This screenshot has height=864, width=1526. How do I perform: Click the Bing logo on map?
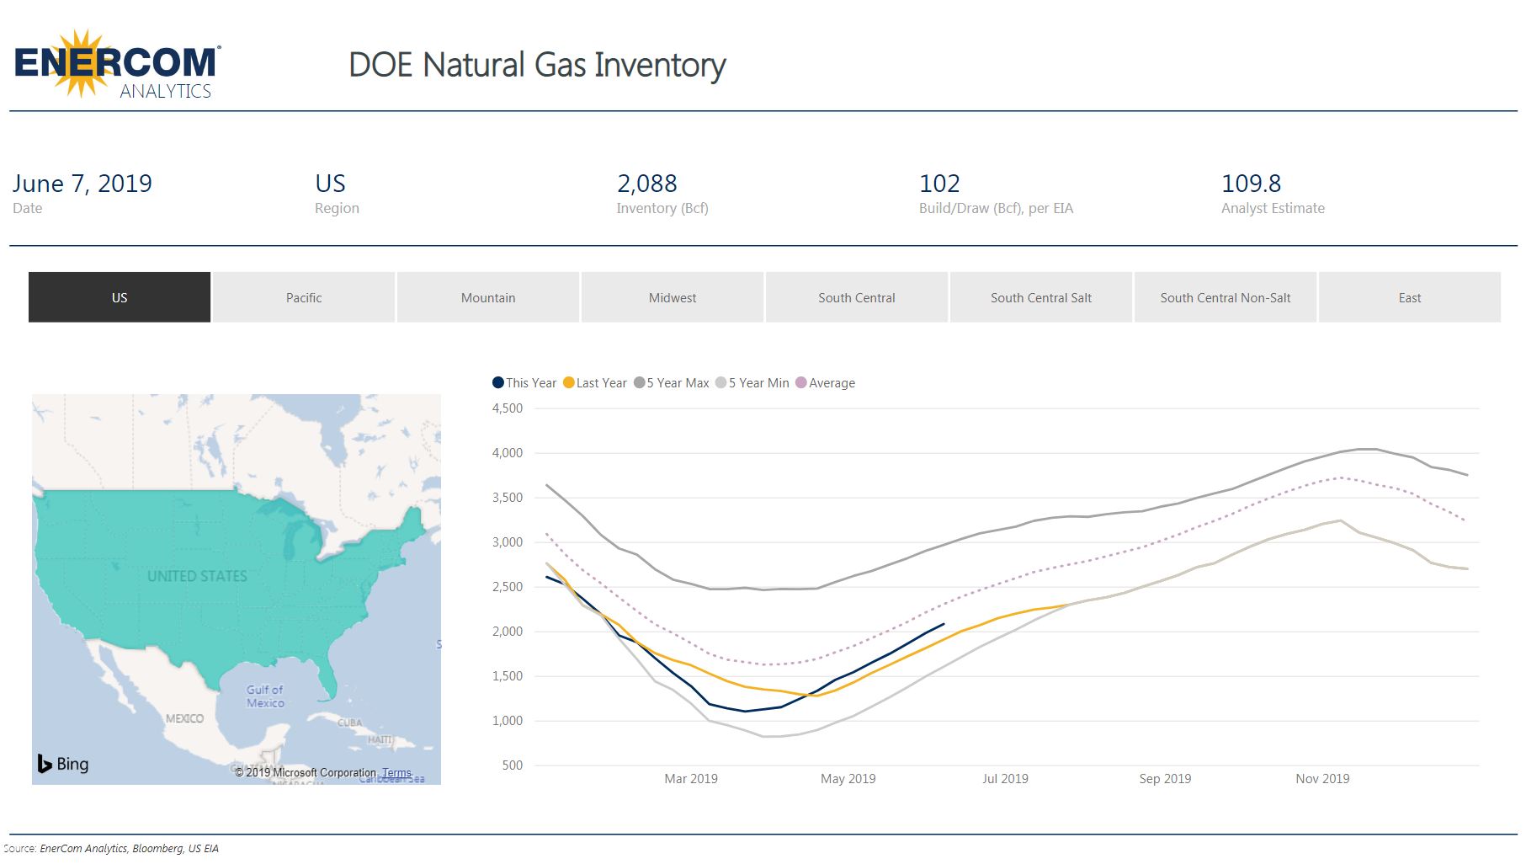click(63, 764)
